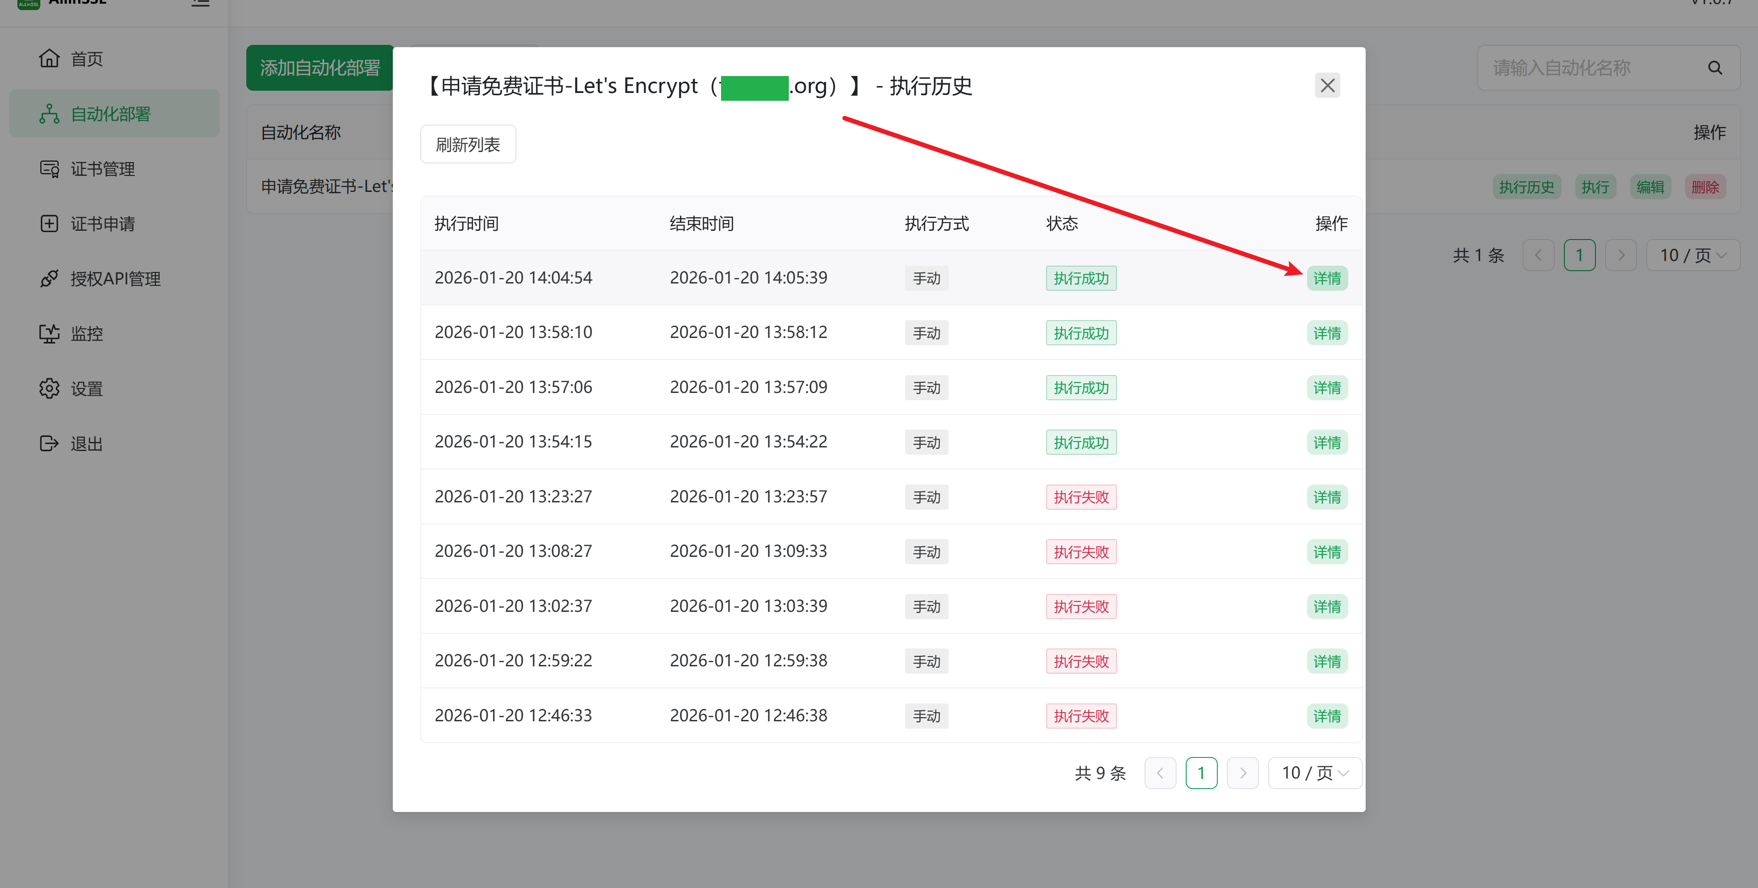Click the 手动 tag in the 13:58:10 row
The width and height of the screenshot is (1758, 888).
pos(926,333)
